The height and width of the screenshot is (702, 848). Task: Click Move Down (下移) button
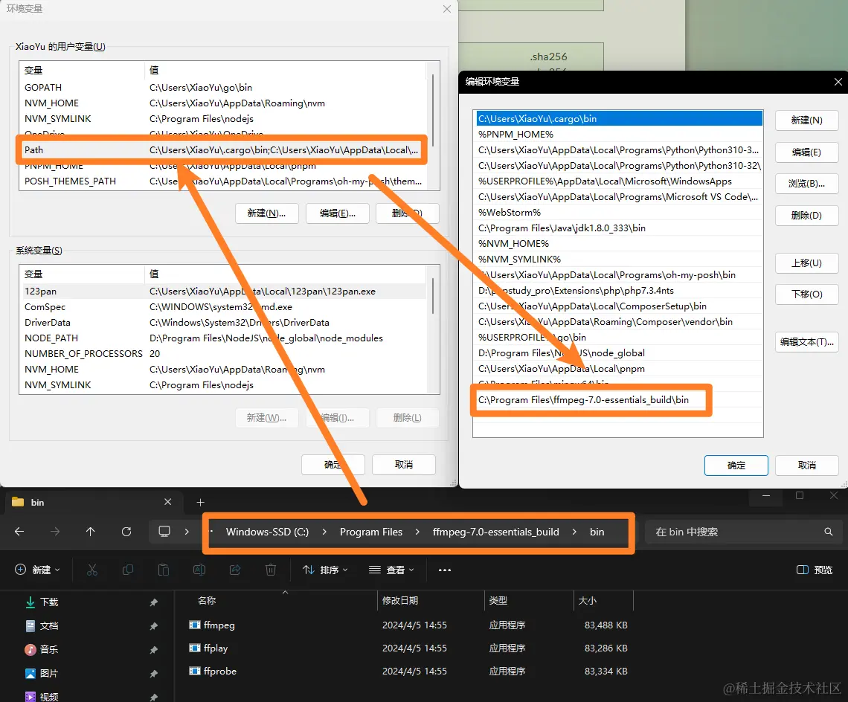pos(806,294)
